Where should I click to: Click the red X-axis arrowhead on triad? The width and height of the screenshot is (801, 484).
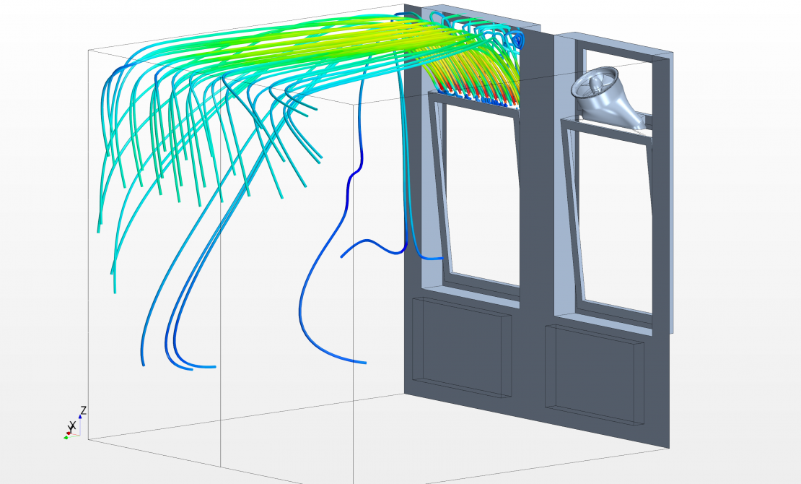[69, 432]
